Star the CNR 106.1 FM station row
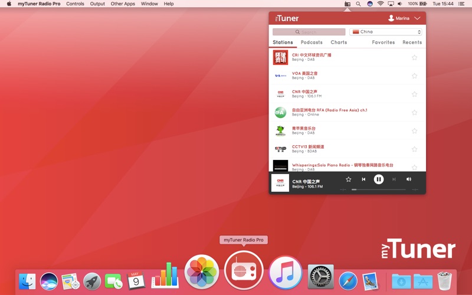The height and width of the screenshot is (295, 472). (x=415, y=94)
